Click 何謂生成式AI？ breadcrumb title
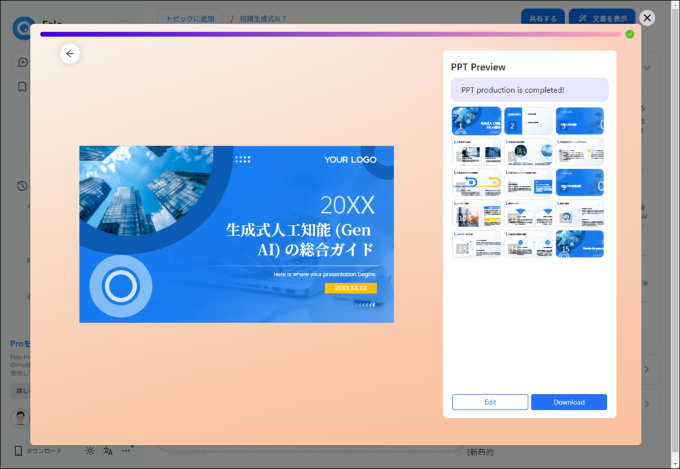 coord(264,19)
